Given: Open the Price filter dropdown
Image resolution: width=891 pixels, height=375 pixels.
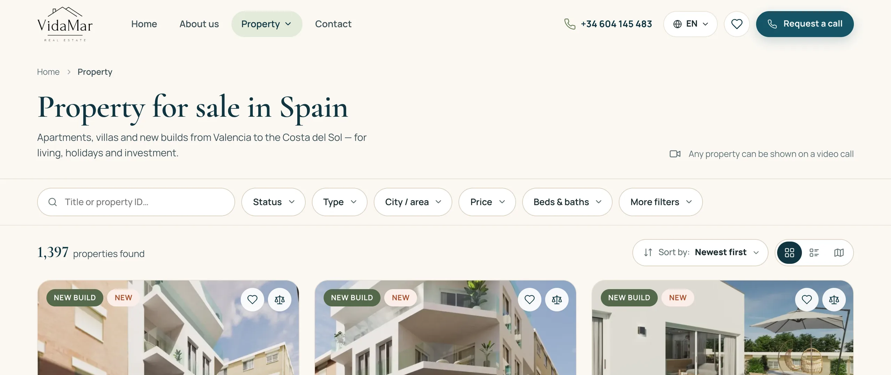Looking at the screenshot, I should (x=487, y=202).
